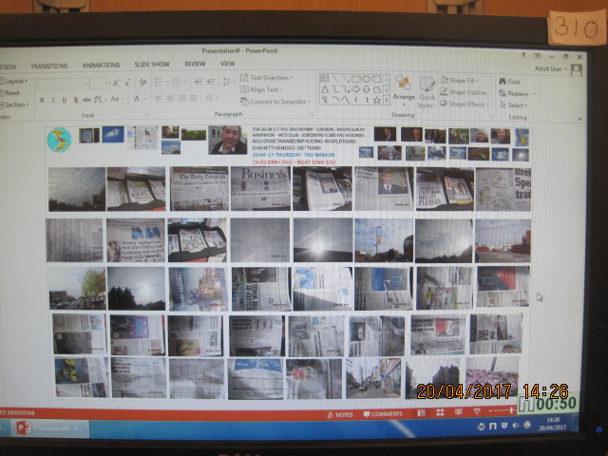Image resolution: width=608 pixels, height=456 pixels.
Task: Toggle Underline formatting in Font group
Action: point(65,100)
